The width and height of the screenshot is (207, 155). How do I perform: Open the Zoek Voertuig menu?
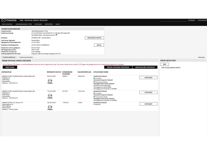(x=7, y=24)
